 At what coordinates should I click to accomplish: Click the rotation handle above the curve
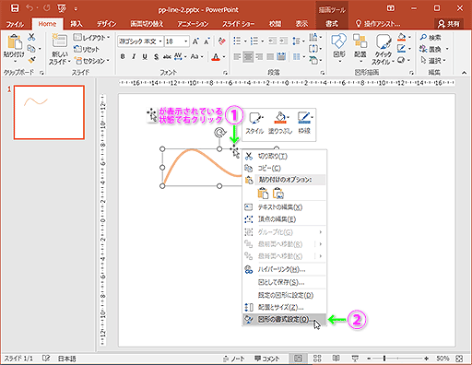click(219, 133)
